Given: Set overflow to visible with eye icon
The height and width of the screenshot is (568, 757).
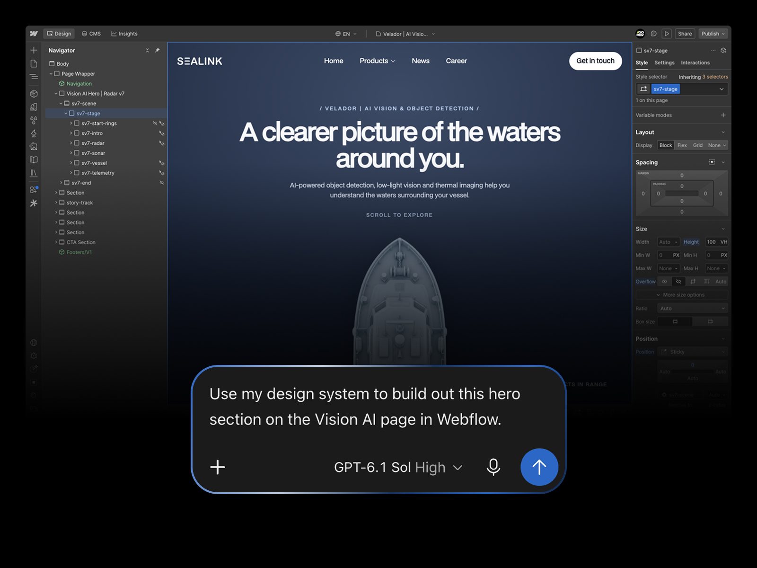Looking at the screenshot, I should click(x=664, y=282).
